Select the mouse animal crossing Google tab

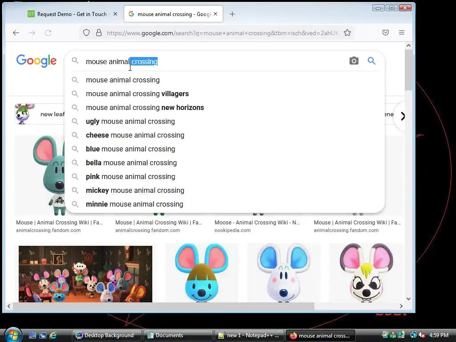point(173,14)
